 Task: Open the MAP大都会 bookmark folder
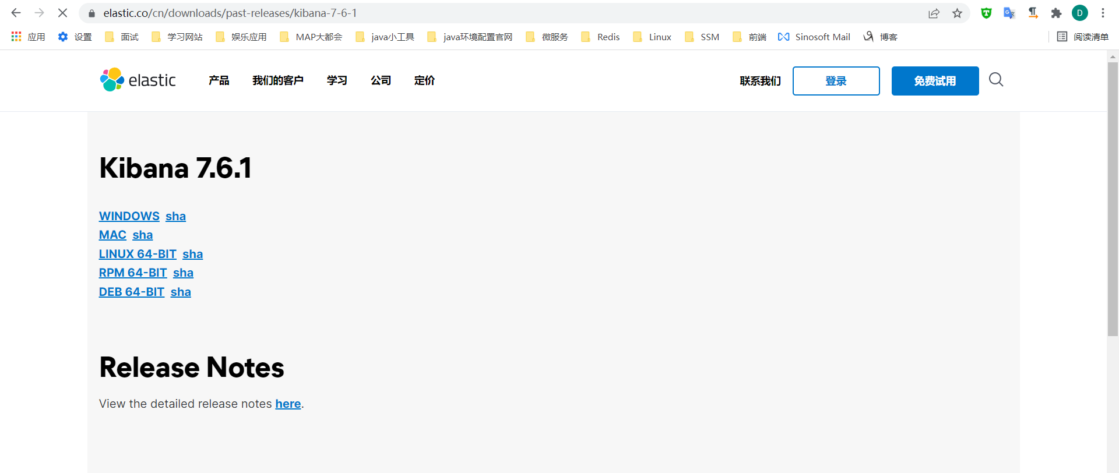pyautogui.click(x=311, y=37)
